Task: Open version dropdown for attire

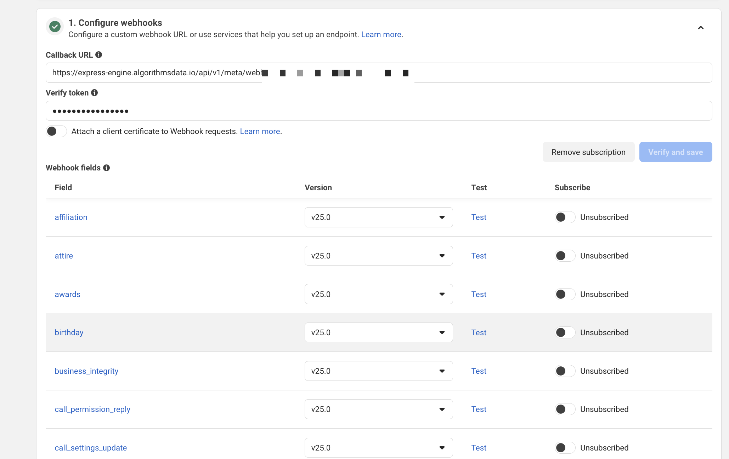Action: tap(379, 256)
